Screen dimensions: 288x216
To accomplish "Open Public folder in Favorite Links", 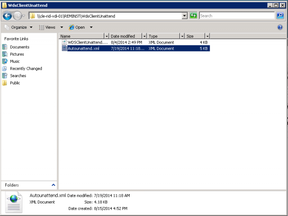I will 15,83.
